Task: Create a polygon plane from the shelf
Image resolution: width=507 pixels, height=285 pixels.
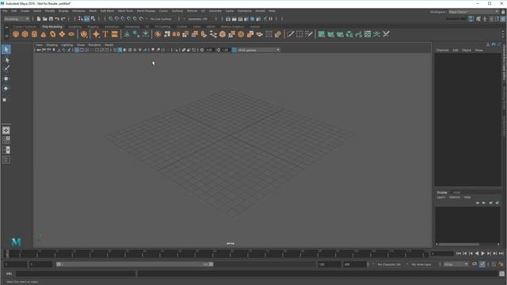Action: [x=62, y=34]
